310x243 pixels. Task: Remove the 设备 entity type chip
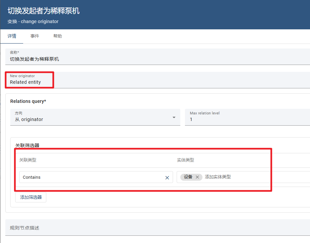point(197,177)
